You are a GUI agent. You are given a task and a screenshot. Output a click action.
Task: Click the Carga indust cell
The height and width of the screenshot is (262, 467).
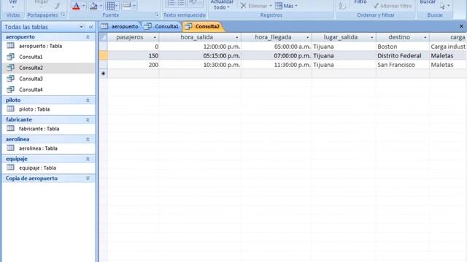click(x=448, y=47)
